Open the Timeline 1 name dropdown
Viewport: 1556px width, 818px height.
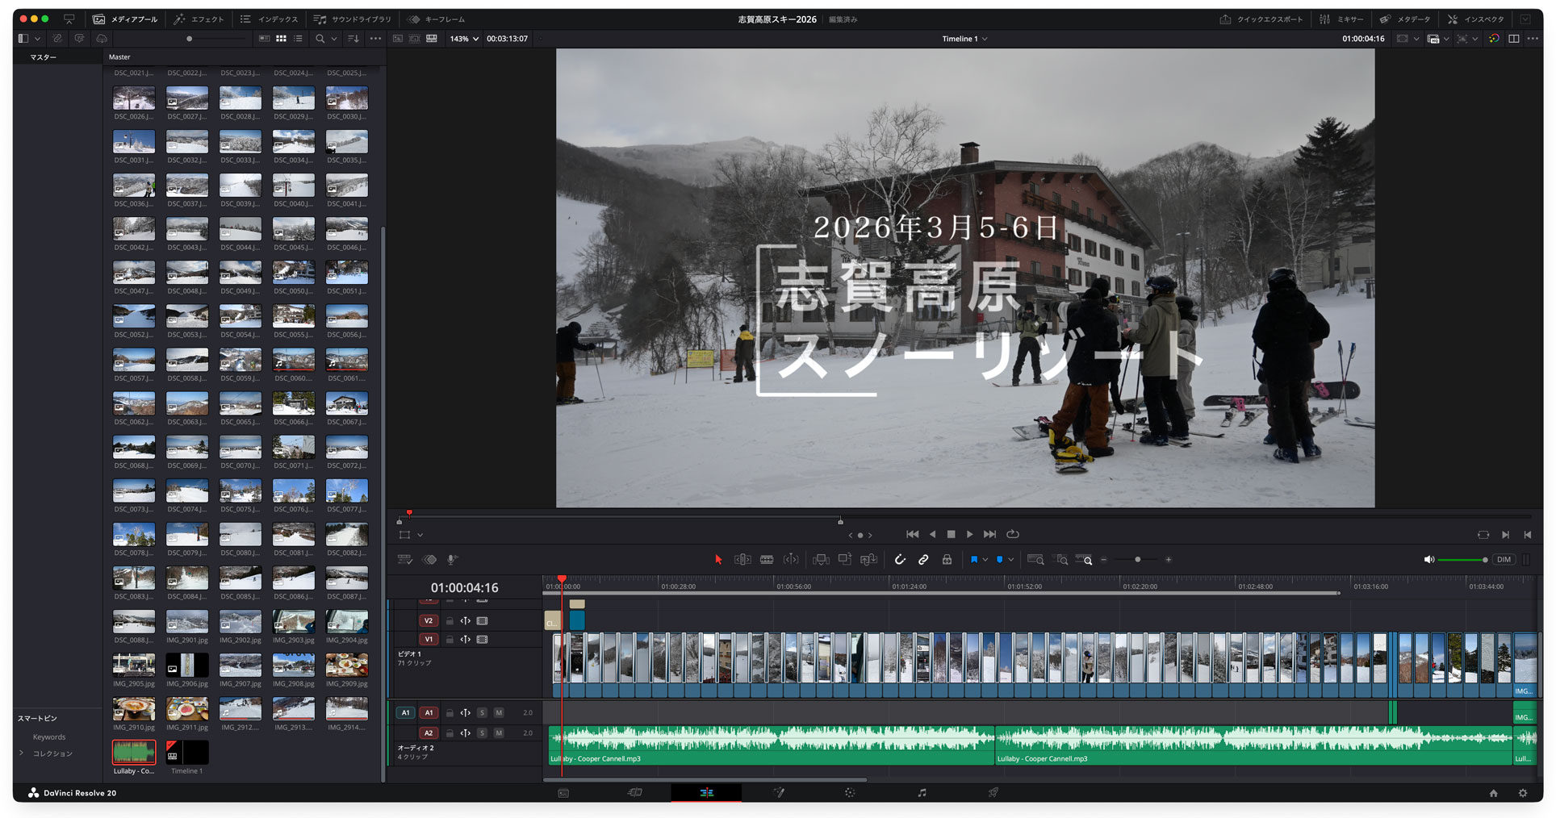tap(964, 39)
